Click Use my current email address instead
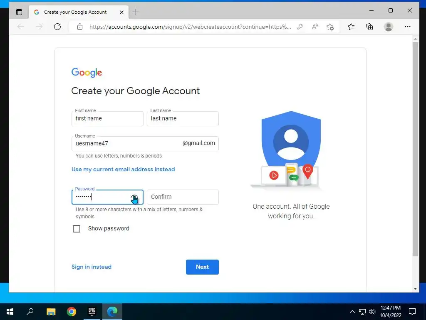This screenshot has width=426, height=320. (123, 169)
